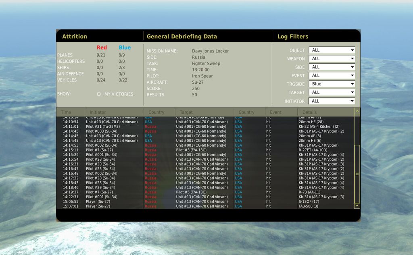413x255 pixels.
Task: Expand the EVENT filter dropdown
Action: pos(332,76)
